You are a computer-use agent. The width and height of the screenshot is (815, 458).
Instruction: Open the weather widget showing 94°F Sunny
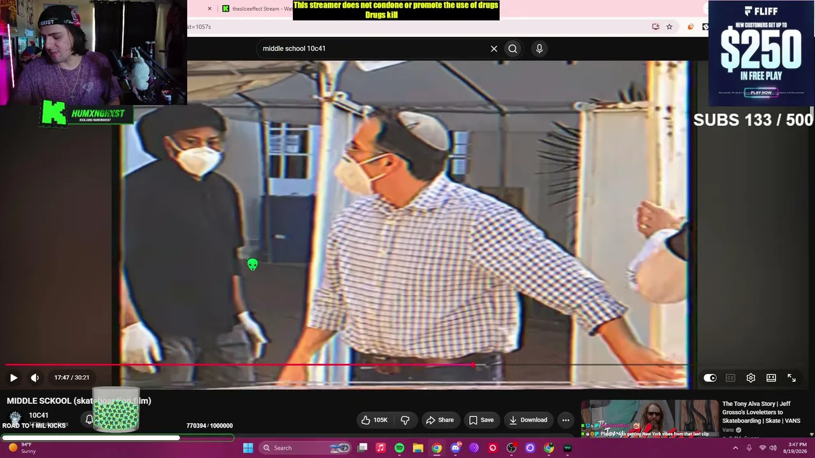click(x=22, y=448)
